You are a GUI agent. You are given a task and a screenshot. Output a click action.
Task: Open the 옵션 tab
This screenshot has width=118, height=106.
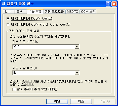21,12
